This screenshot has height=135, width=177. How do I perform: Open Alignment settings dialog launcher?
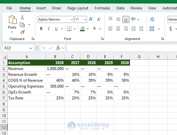(163, 39)
